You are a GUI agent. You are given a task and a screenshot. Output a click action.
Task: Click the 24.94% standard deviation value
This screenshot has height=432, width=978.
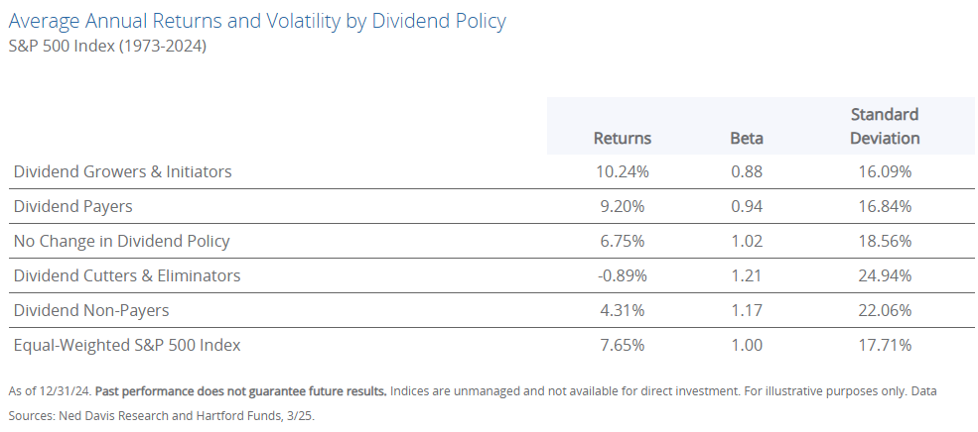(x=885, y=275)
